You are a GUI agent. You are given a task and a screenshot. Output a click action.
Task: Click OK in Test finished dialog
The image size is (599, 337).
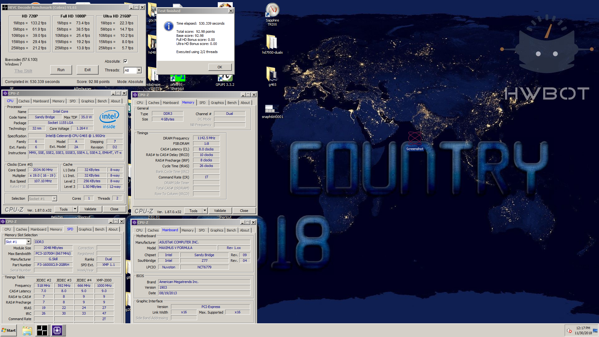click(220, 67)
